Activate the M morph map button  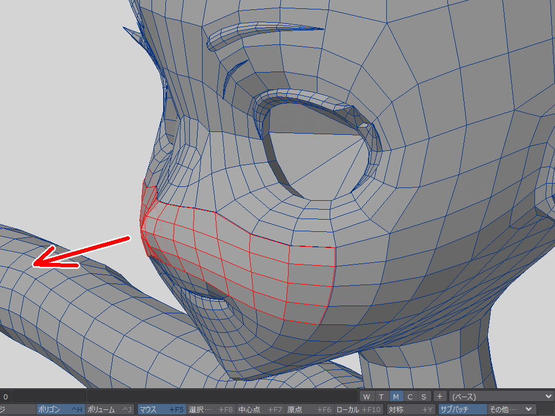396,396
